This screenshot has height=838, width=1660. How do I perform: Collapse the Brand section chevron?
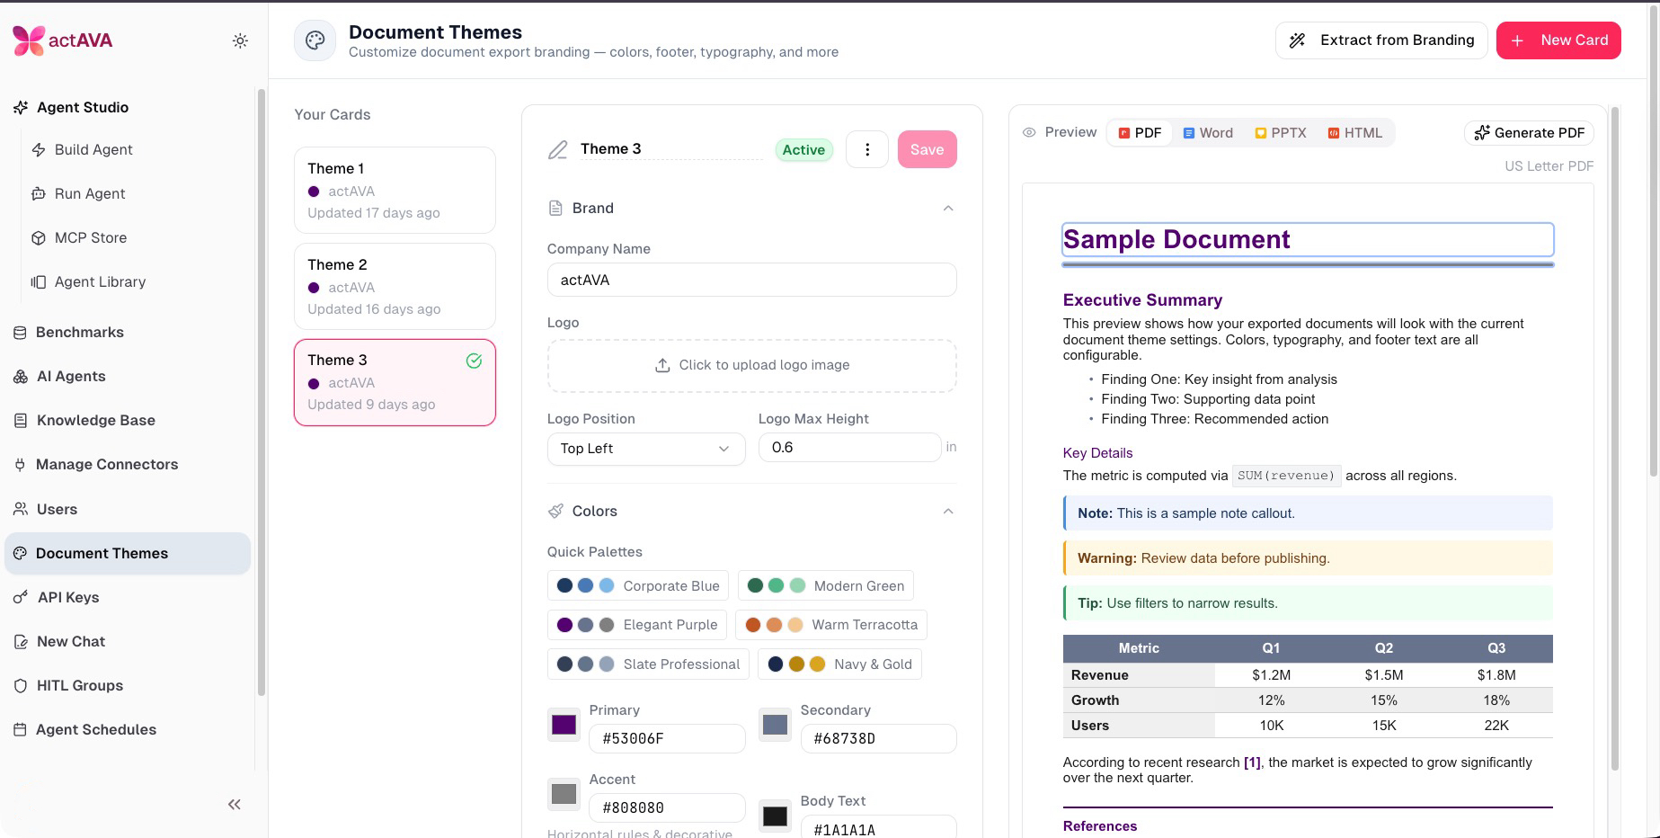click(x=948, y=209)
